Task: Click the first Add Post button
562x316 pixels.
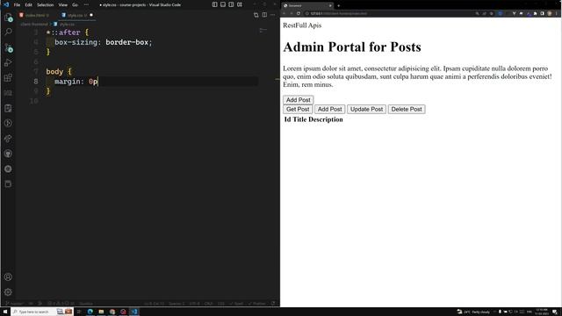Action: coord(299,100)
